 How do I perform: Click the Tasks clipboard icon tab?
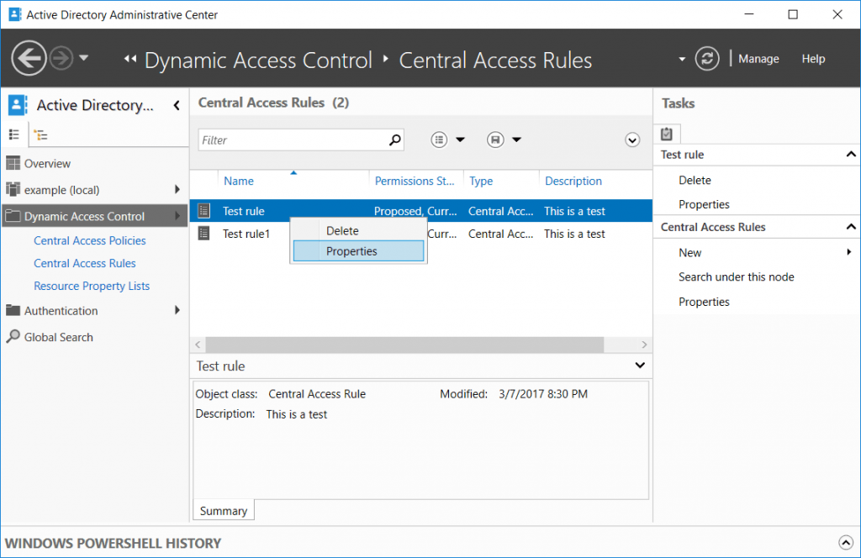pos(667,134)
